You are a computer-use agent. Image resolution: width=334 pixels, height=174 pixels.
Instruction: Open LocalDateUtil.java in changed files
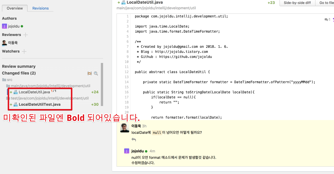[34, 92]
